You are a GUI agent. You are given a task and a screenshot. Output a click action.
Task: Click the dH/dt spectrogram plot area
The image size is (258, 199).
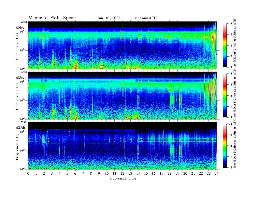[x=122, y=45]
